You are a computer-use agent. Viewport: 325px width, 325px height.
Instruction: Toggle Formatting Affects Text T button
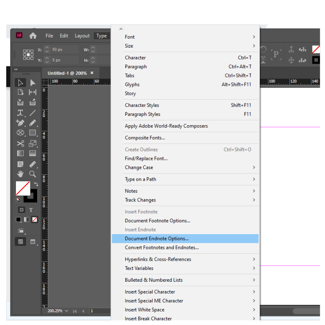coord(31,210)
